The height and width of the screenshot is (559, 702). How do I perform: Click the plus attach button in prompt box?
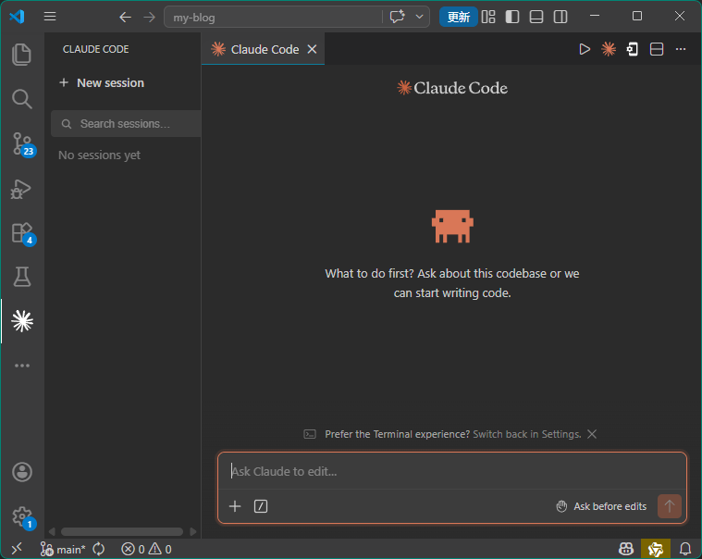pyautogui.click(x=235, y=506)
